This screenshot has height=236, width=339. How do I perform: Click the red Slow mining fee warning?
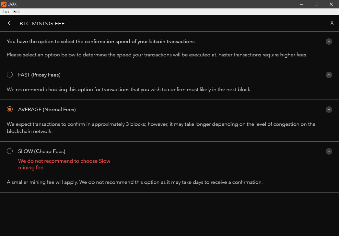coord(64,164)
